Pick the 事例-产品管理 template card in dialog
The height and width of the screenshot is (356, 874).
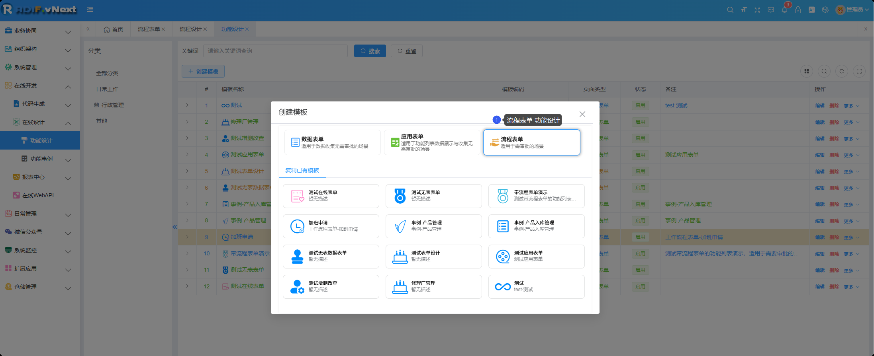[x=433, y=226]
